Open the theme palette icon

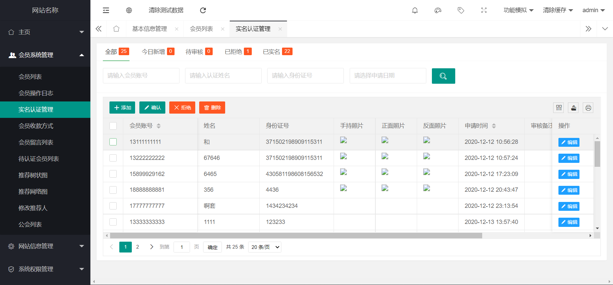click(438, 10)
